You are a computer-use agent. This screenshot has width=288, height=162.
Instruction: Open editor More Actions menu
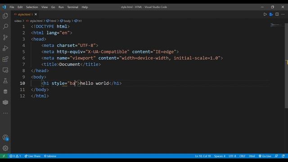(x=283, y=14)
